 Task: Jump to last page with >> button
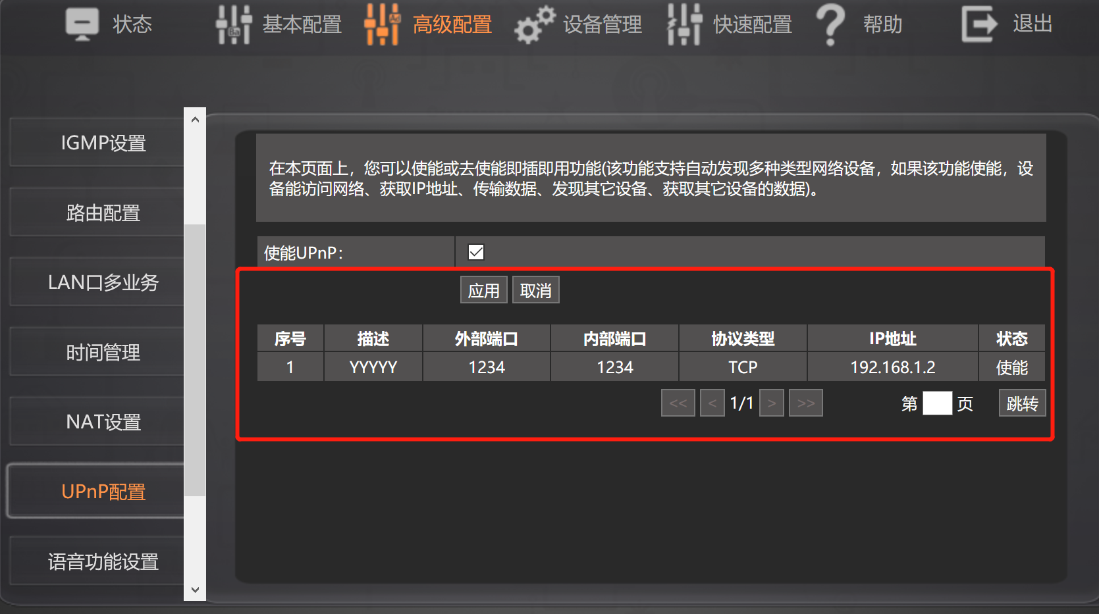tap(806, 403)
